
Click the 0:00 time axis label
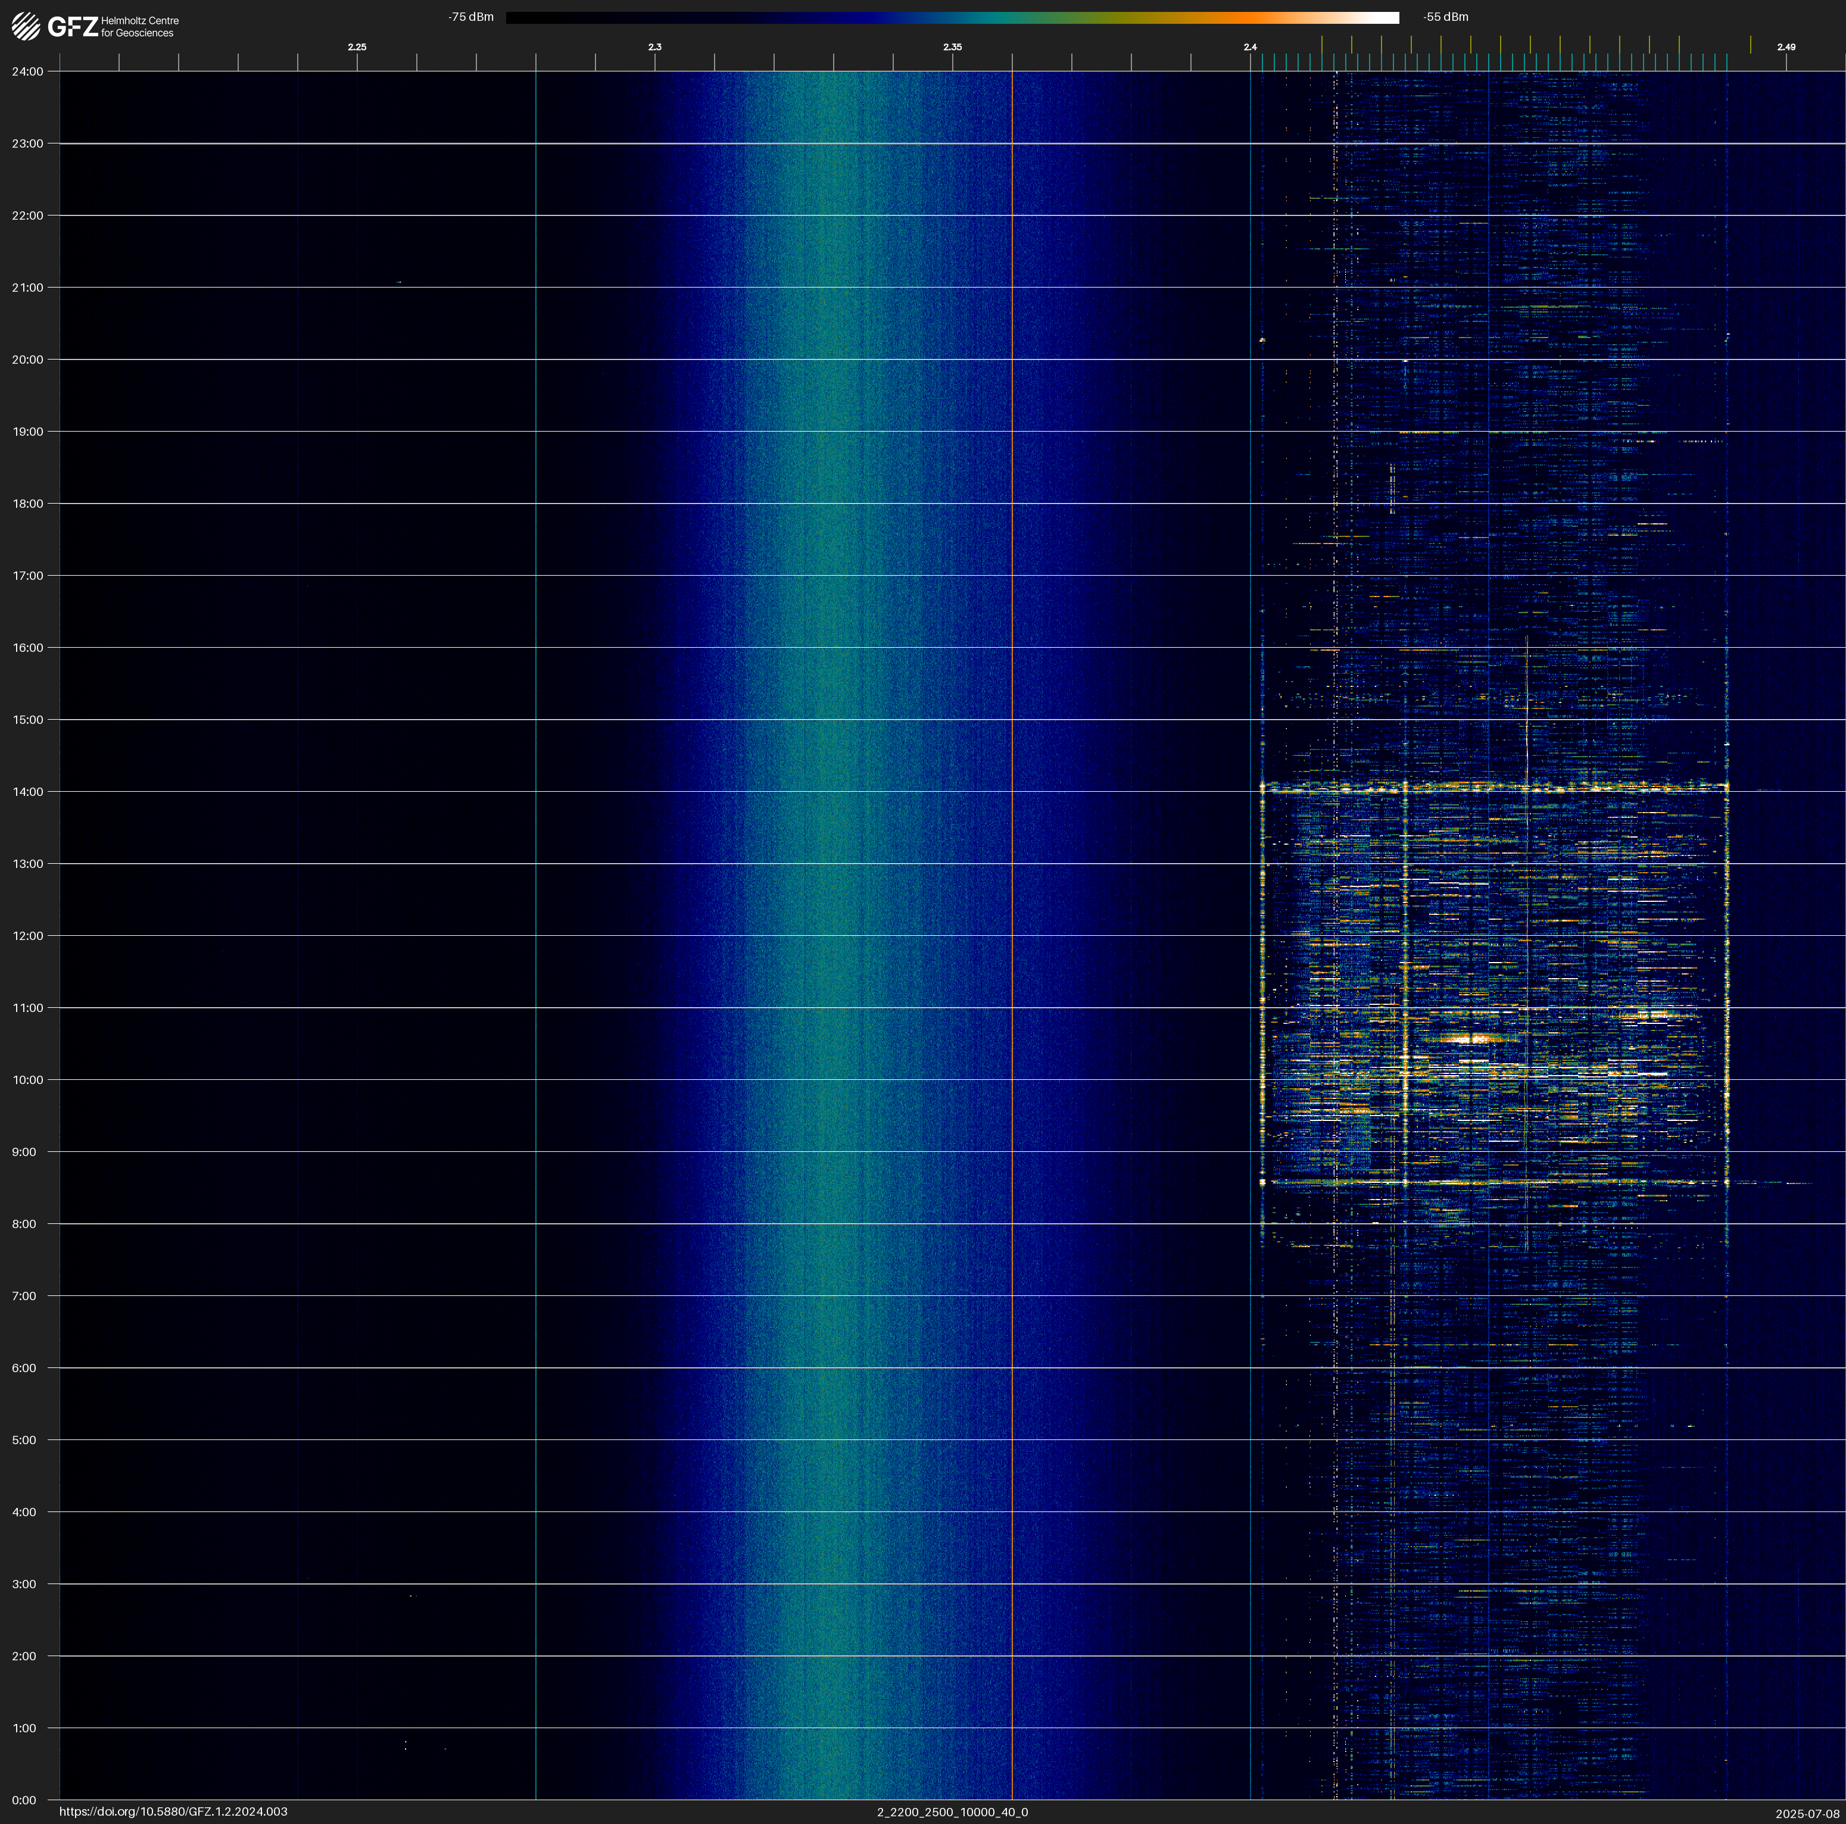click(24, 1800)
